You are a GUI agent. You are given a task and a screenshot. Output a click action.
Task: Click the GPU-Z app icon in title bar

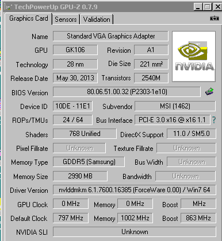click(8, 7)
